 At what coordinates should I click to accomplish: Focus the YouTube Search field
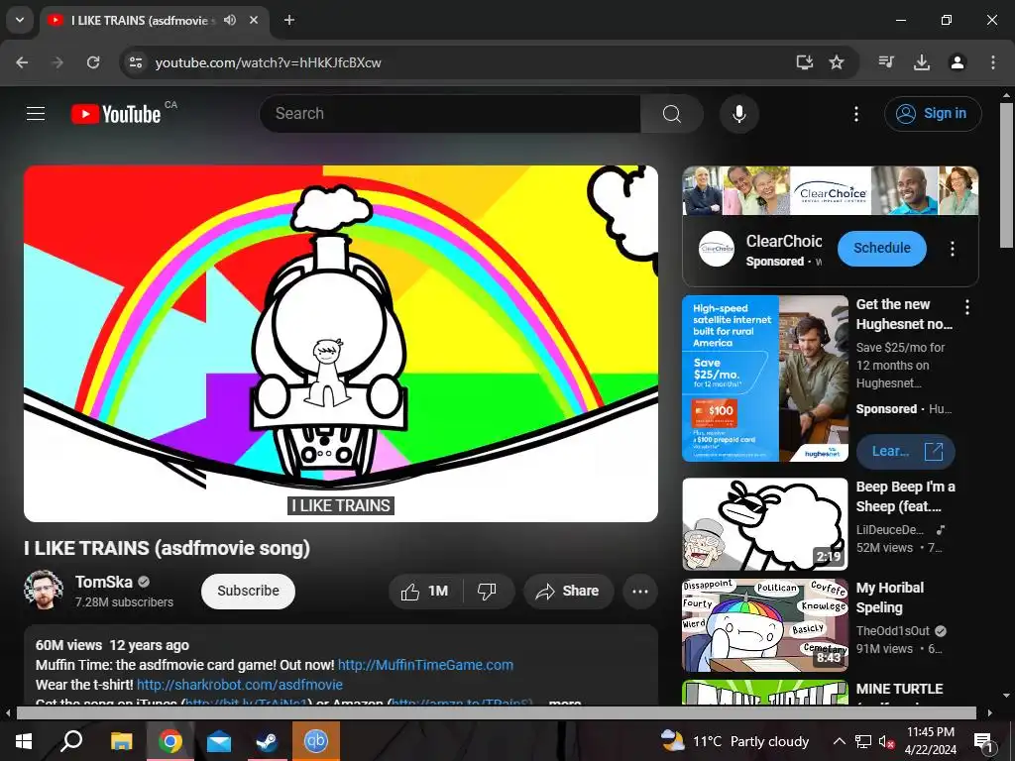(451, 114)
